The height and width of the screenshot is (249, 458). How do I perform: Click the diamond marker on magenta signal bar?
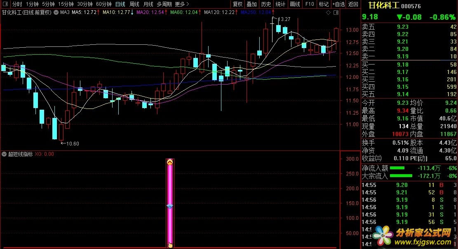170,206
